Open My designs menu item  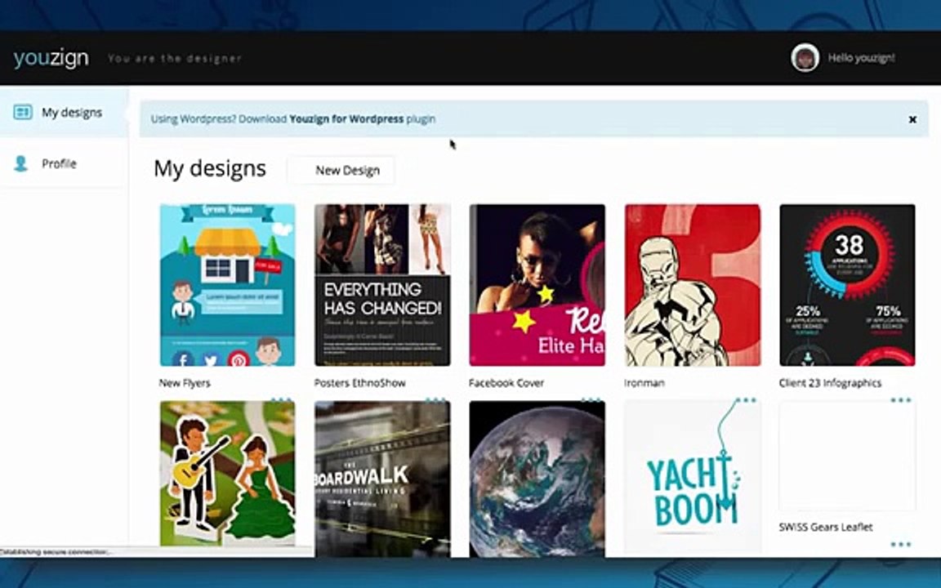click(64, 112)
